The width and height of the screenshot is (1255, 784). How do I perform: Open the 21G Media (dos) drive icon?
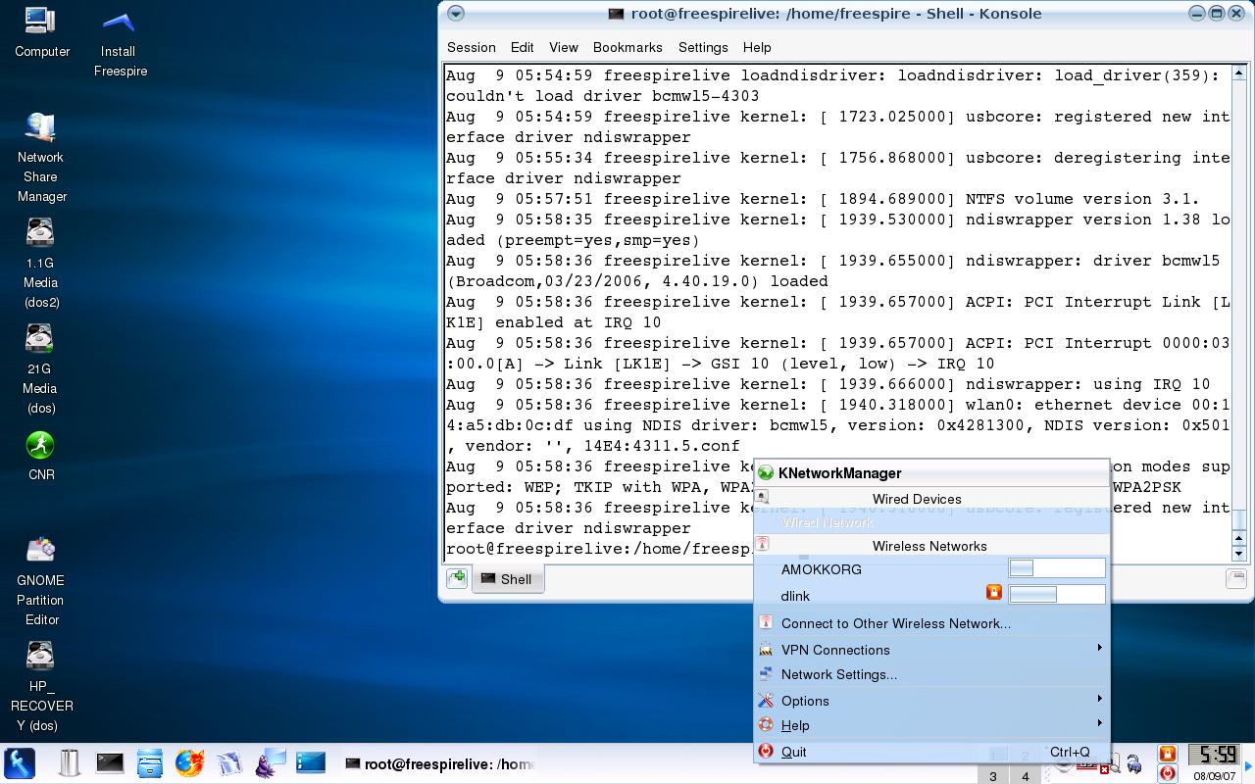click(x=40, y=368)
